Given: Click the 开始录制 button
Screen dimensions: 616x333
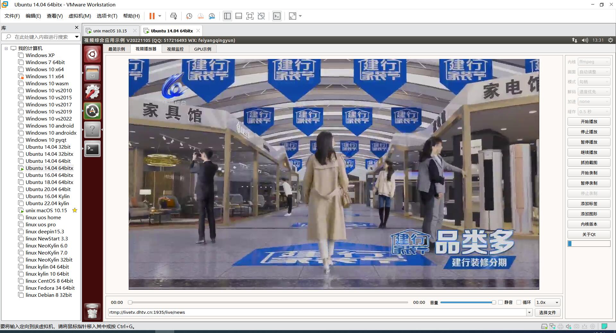Looking at the screenshot, I should click(589, 173).
